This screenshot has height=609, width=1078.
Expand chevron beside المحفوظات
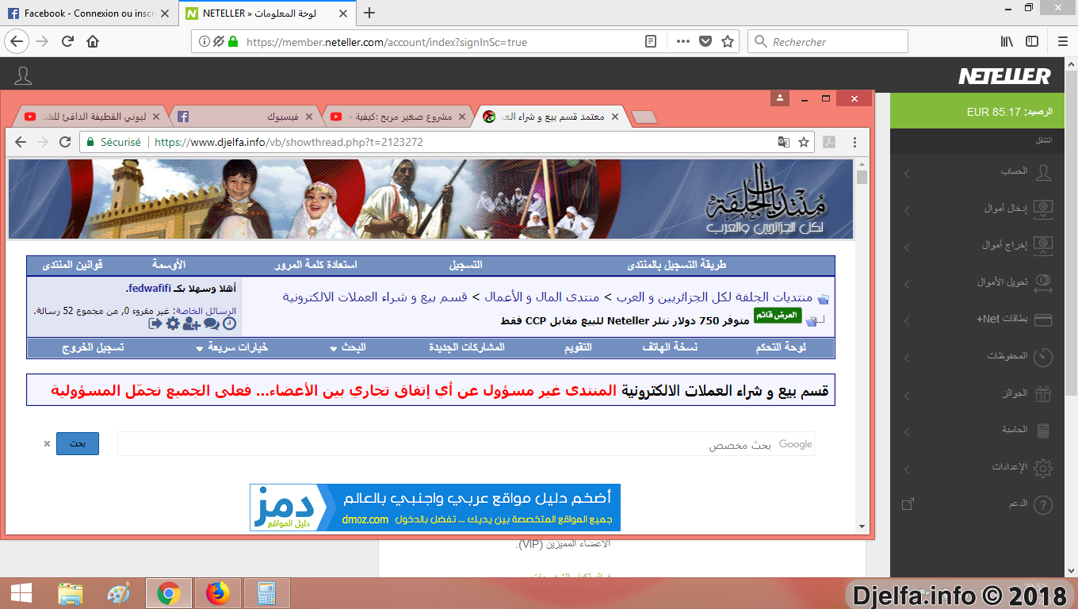(x=907, y=358)
